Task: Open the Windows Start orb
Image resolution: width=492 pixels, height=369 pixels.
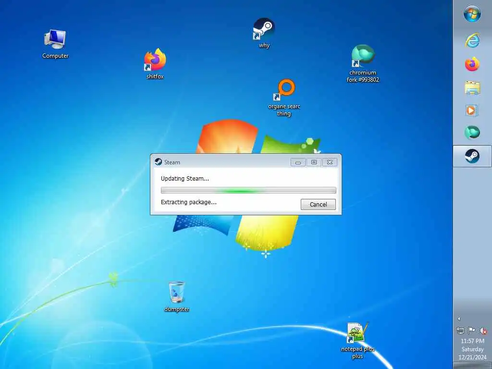Action: 472,14
